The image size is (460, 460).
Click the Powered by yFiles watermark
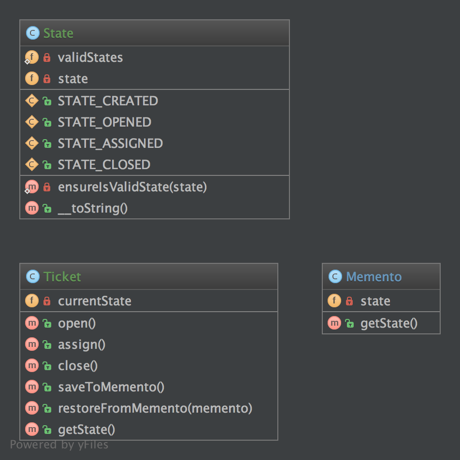coord(59,445)
